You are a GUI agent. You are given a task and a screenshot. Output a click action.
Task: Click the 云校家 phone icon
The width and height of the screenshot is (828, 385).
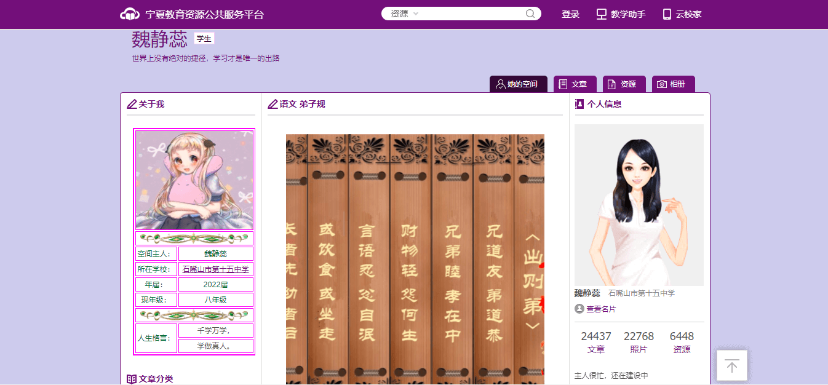coord(667,14)
